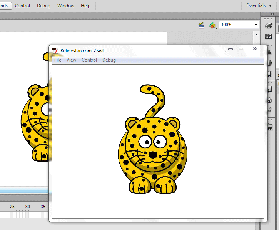Image resolution: width=279 pixels, height=230 pixels.
Task: Click the stage scrollbar up arrow
Action: (x=257, y=35)
